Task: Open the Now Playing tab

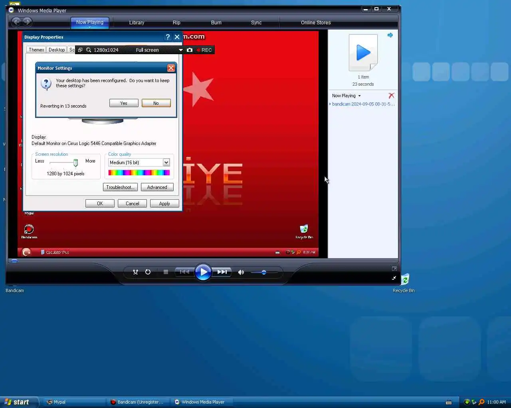Action: coord(90,22)
